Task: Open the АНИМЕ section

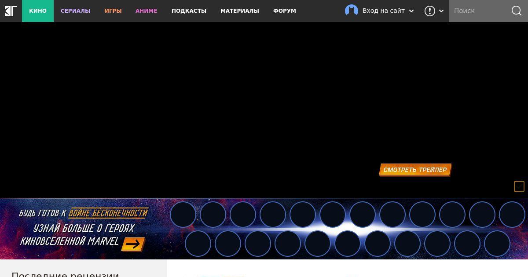Action: [x=147, y=11]
